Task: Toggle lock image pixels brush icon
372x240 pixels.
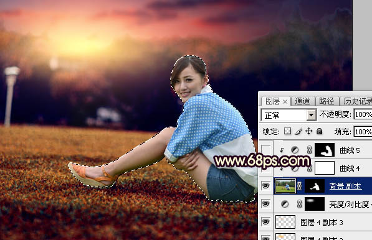Action: pos(298,131)
